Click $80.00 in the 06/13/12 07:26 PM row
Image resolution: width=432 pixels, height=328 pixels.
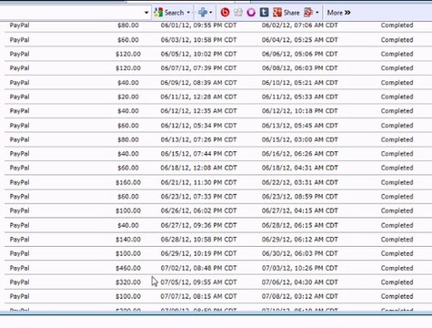[x=128, y=139]
